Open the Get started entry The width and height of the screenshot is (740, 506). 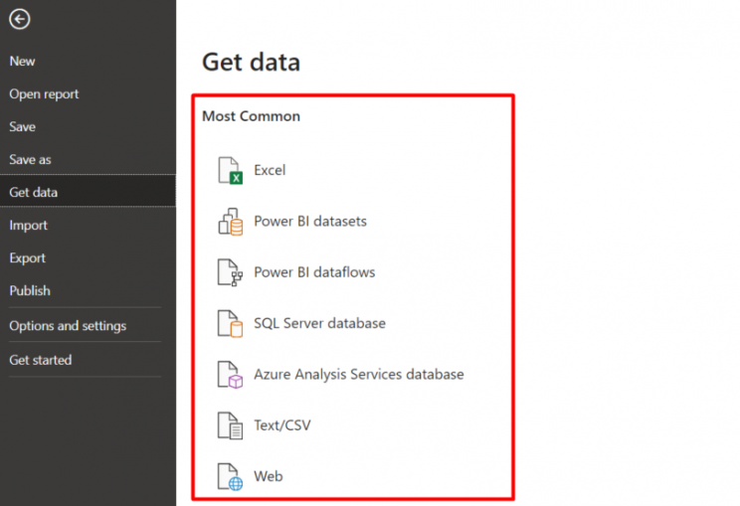point(40,360)
